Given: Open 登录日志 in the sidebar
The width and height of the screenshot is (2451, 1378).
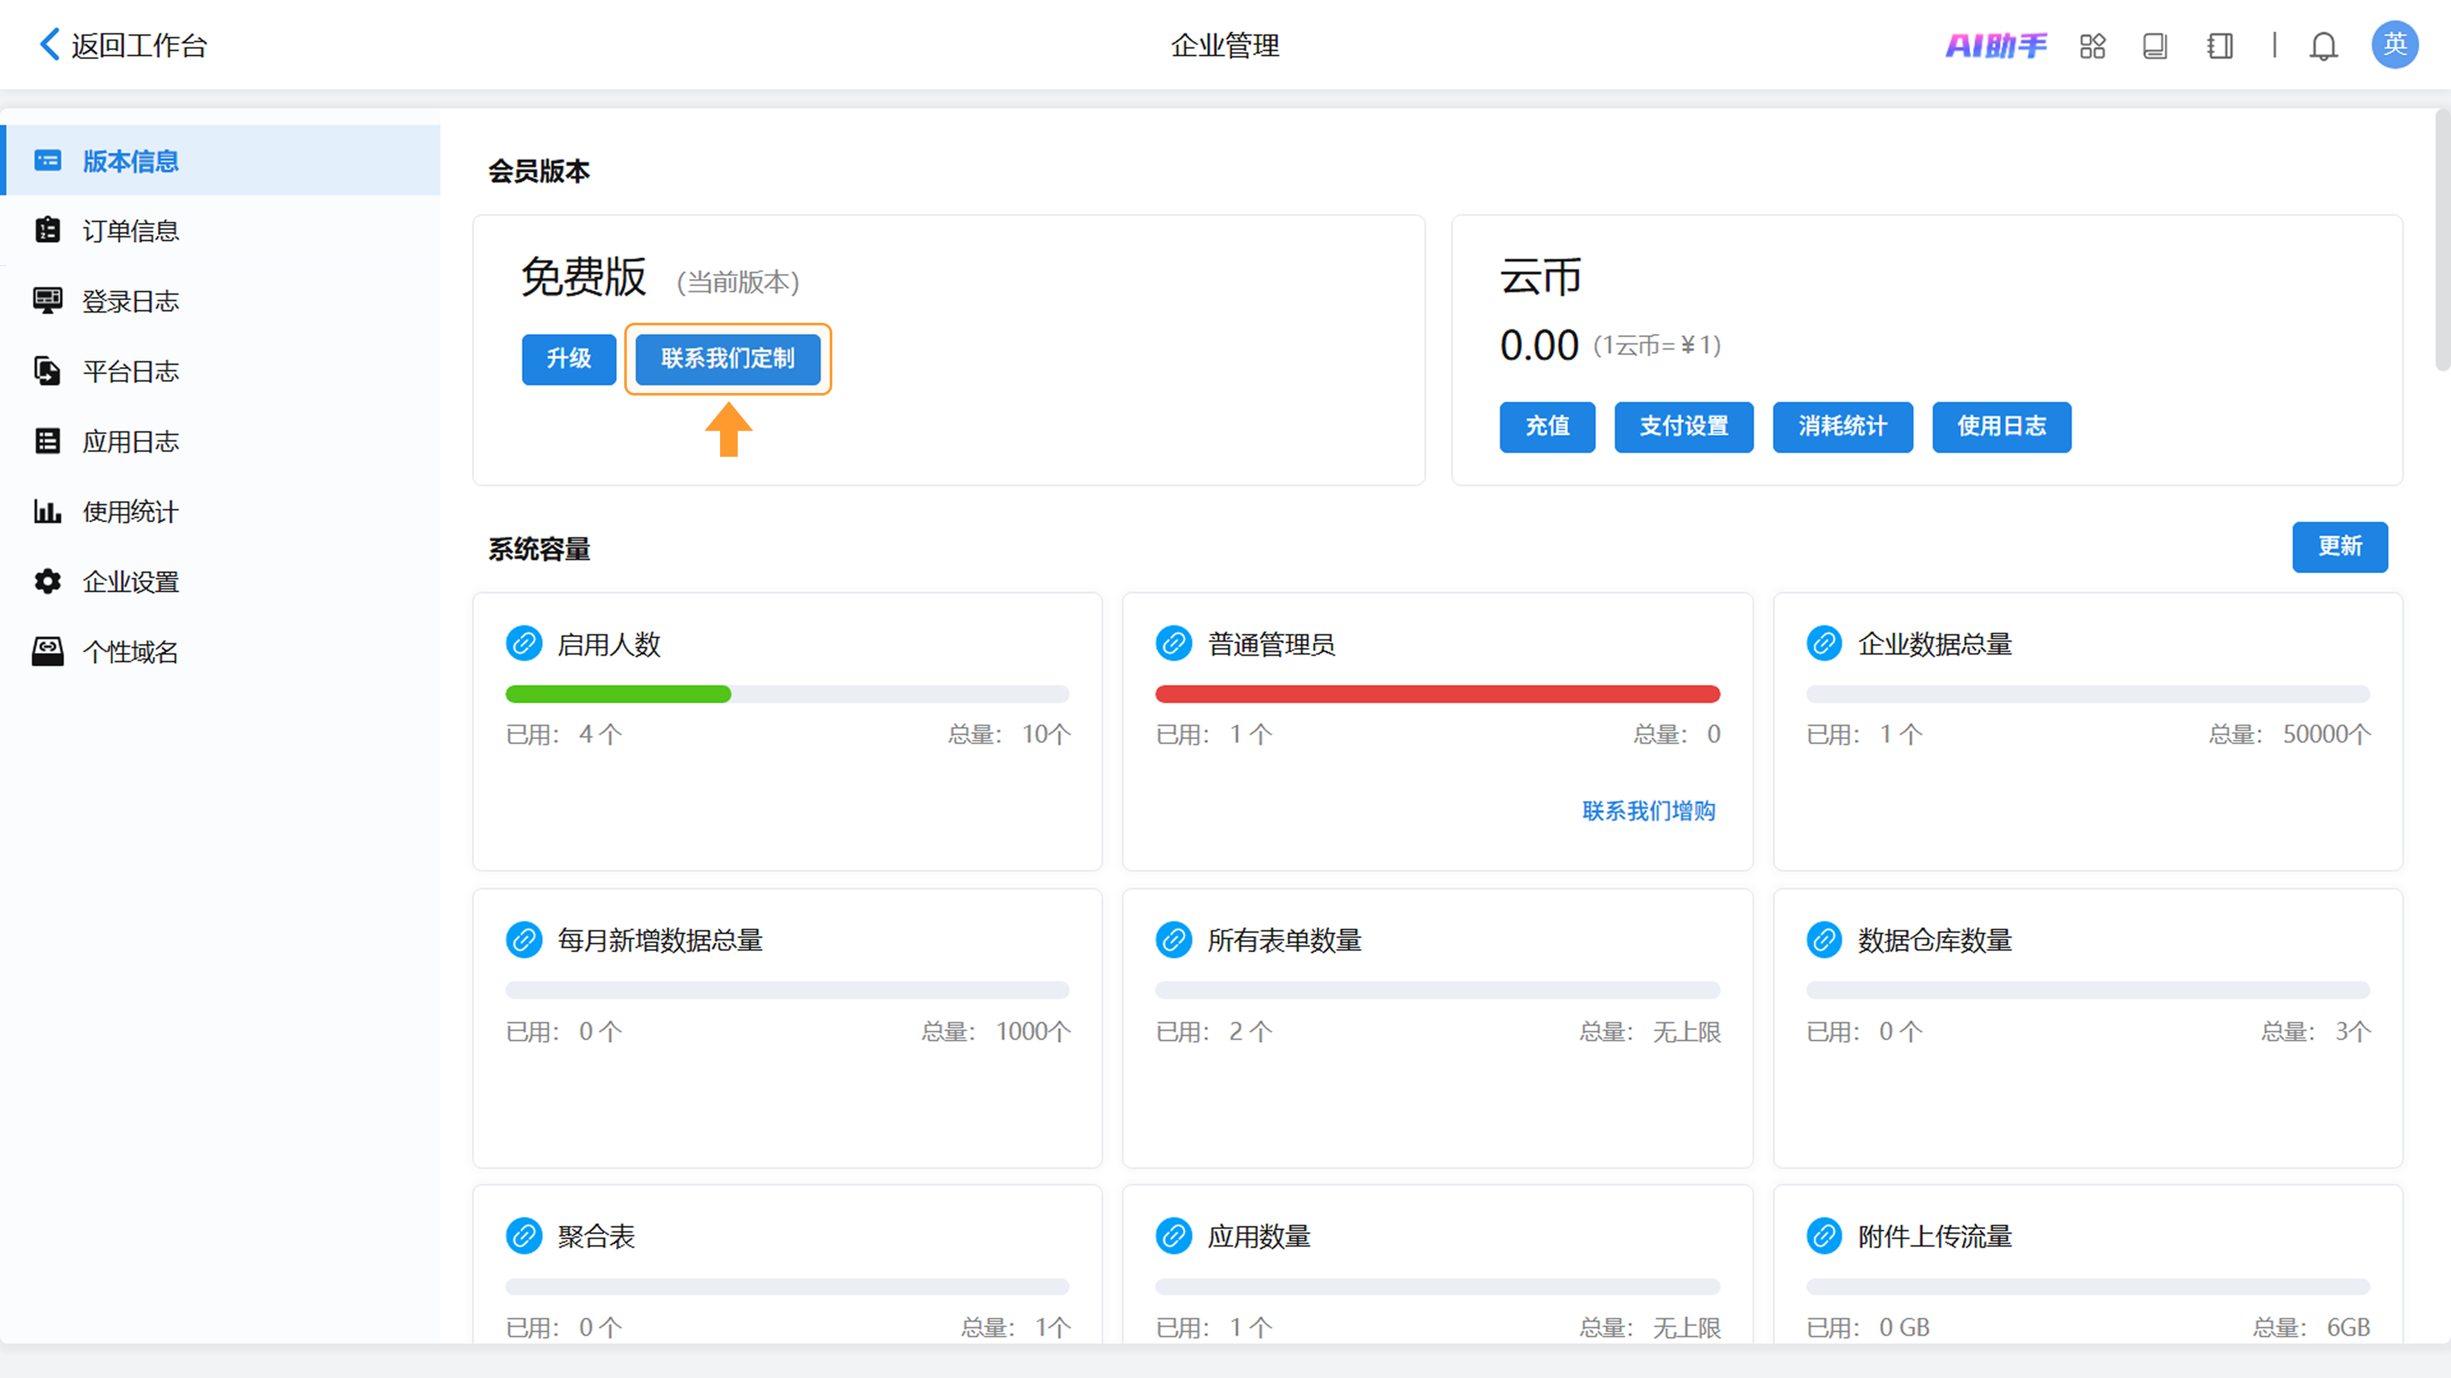Looking at the screenshot, I should click(x=221, y=300).
